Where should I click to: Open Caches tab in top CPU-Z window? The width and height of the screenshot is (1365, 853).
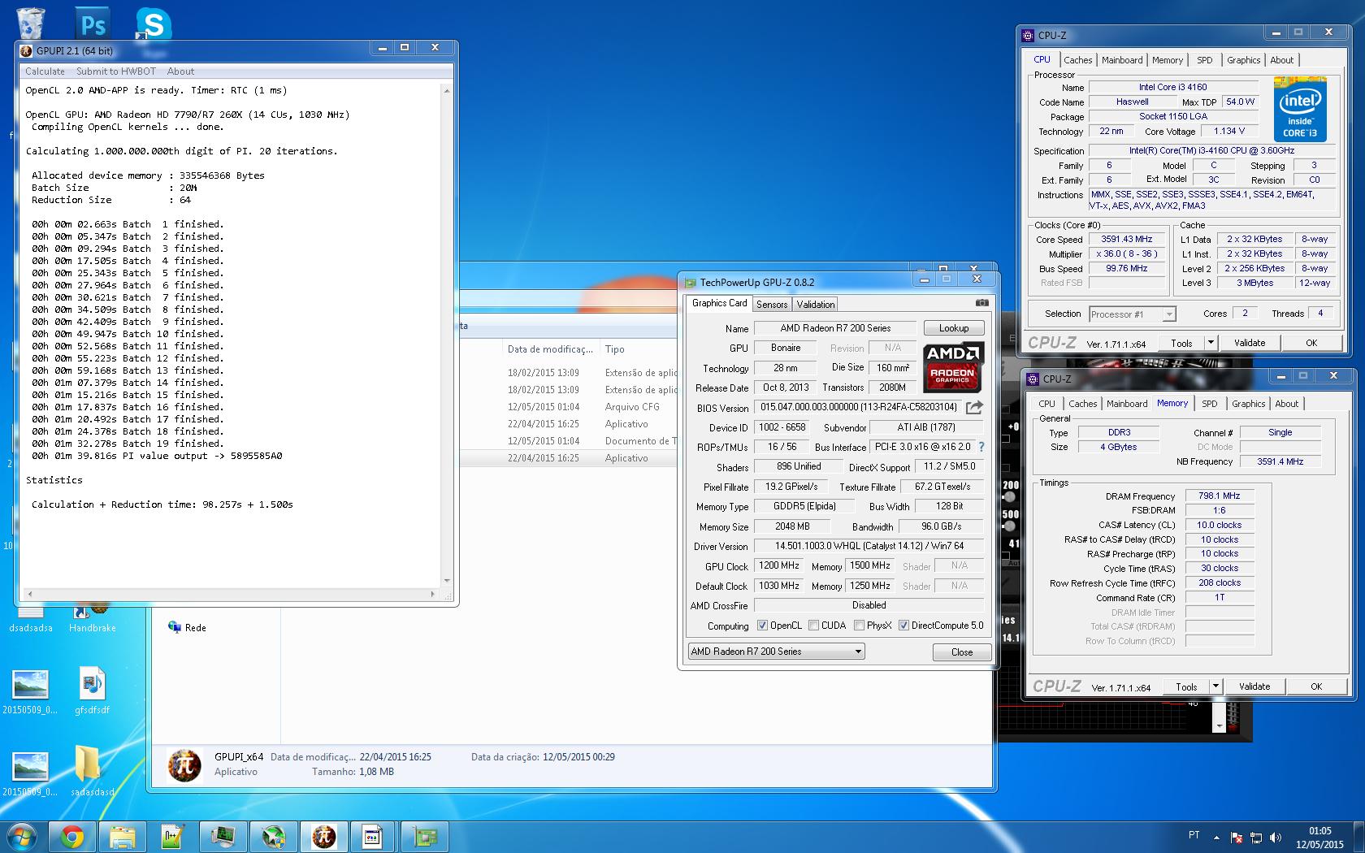click(1078, 60)
